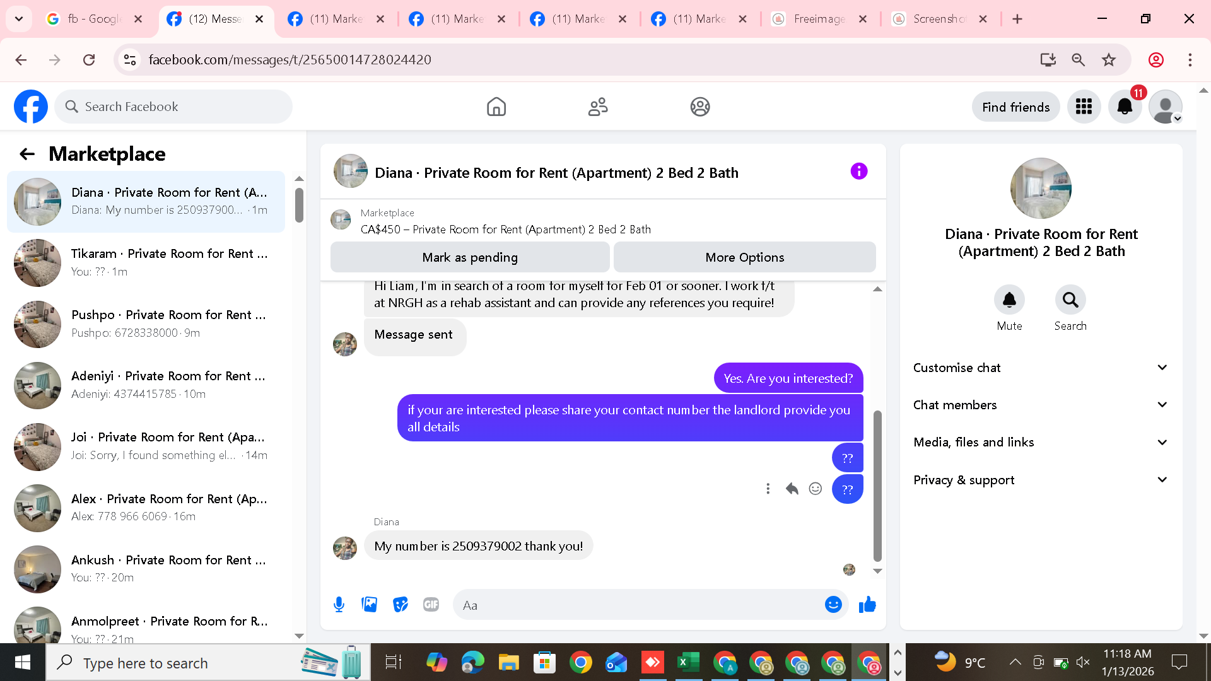
Task: Expand the Customise chat section
Action: click(x=1041, y=368)
